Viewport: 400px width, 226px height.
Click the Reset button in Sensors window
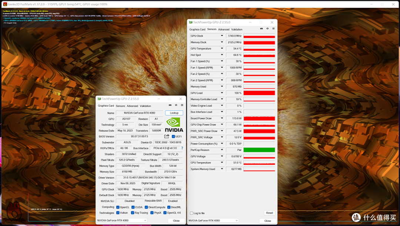tap(269, 213)
